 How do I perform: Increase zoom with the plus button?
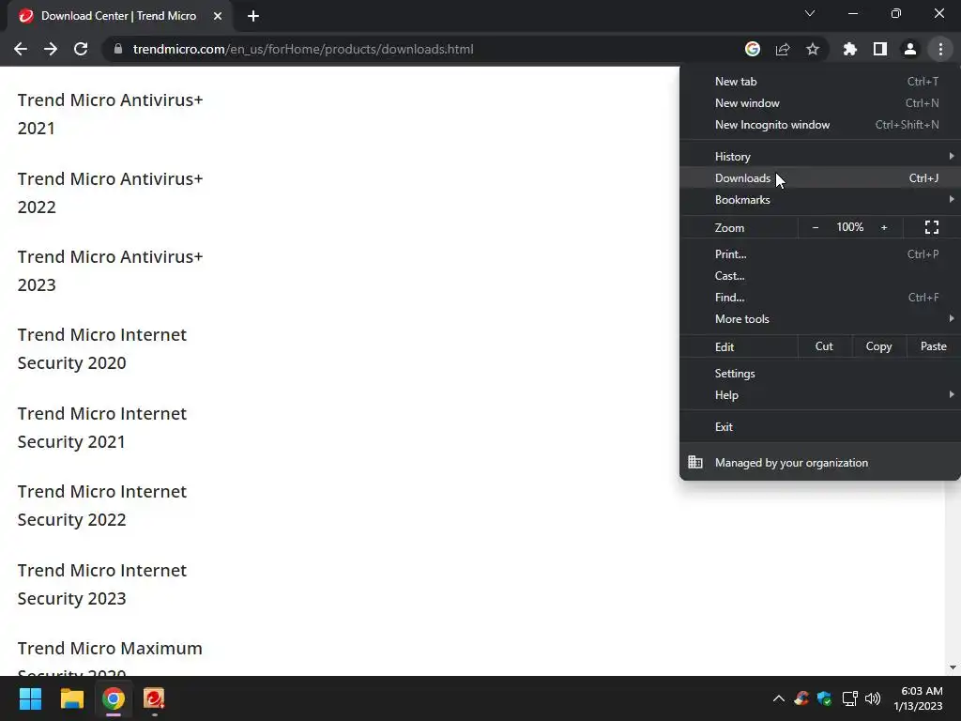[x=884, y=227]
